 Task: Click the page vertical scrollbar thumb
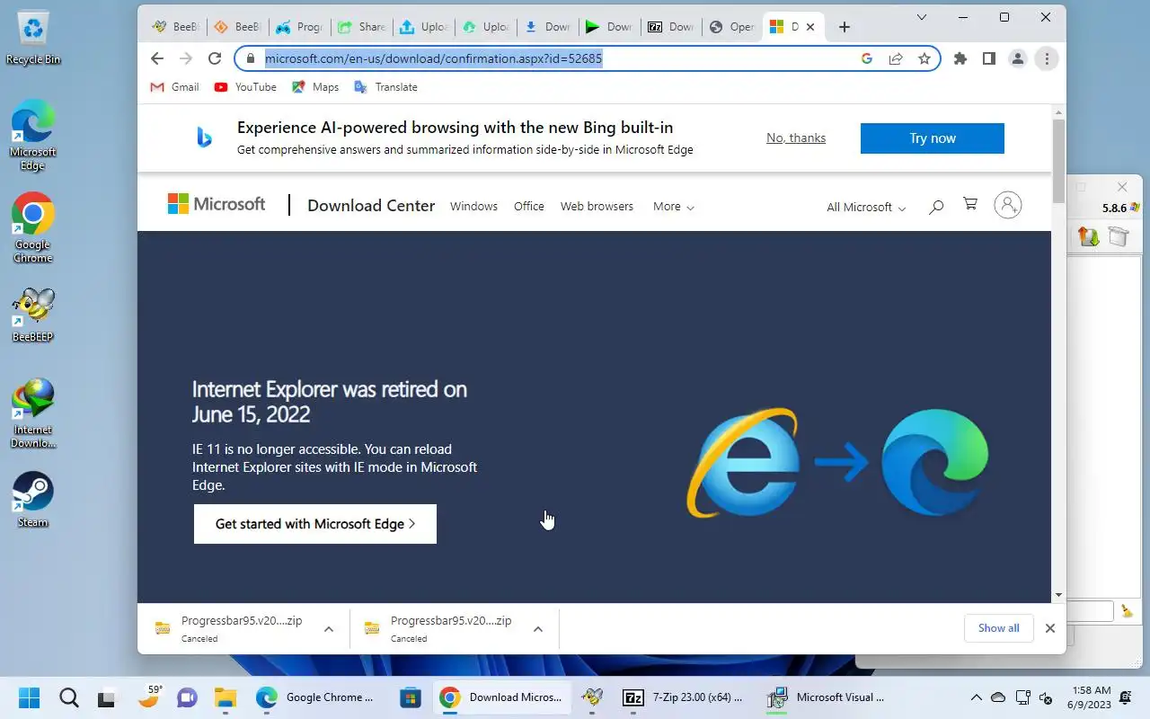click(x=1058, y=160)
